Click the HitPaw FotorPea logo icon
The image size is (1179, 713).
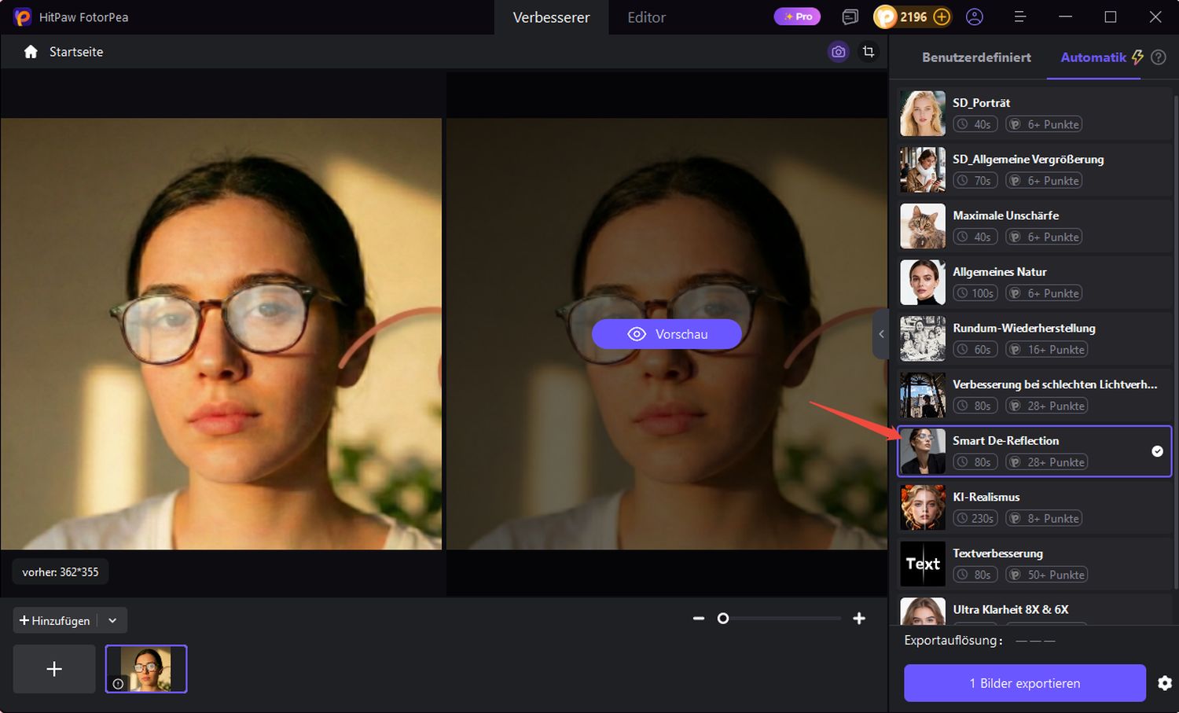coord(22,17)
